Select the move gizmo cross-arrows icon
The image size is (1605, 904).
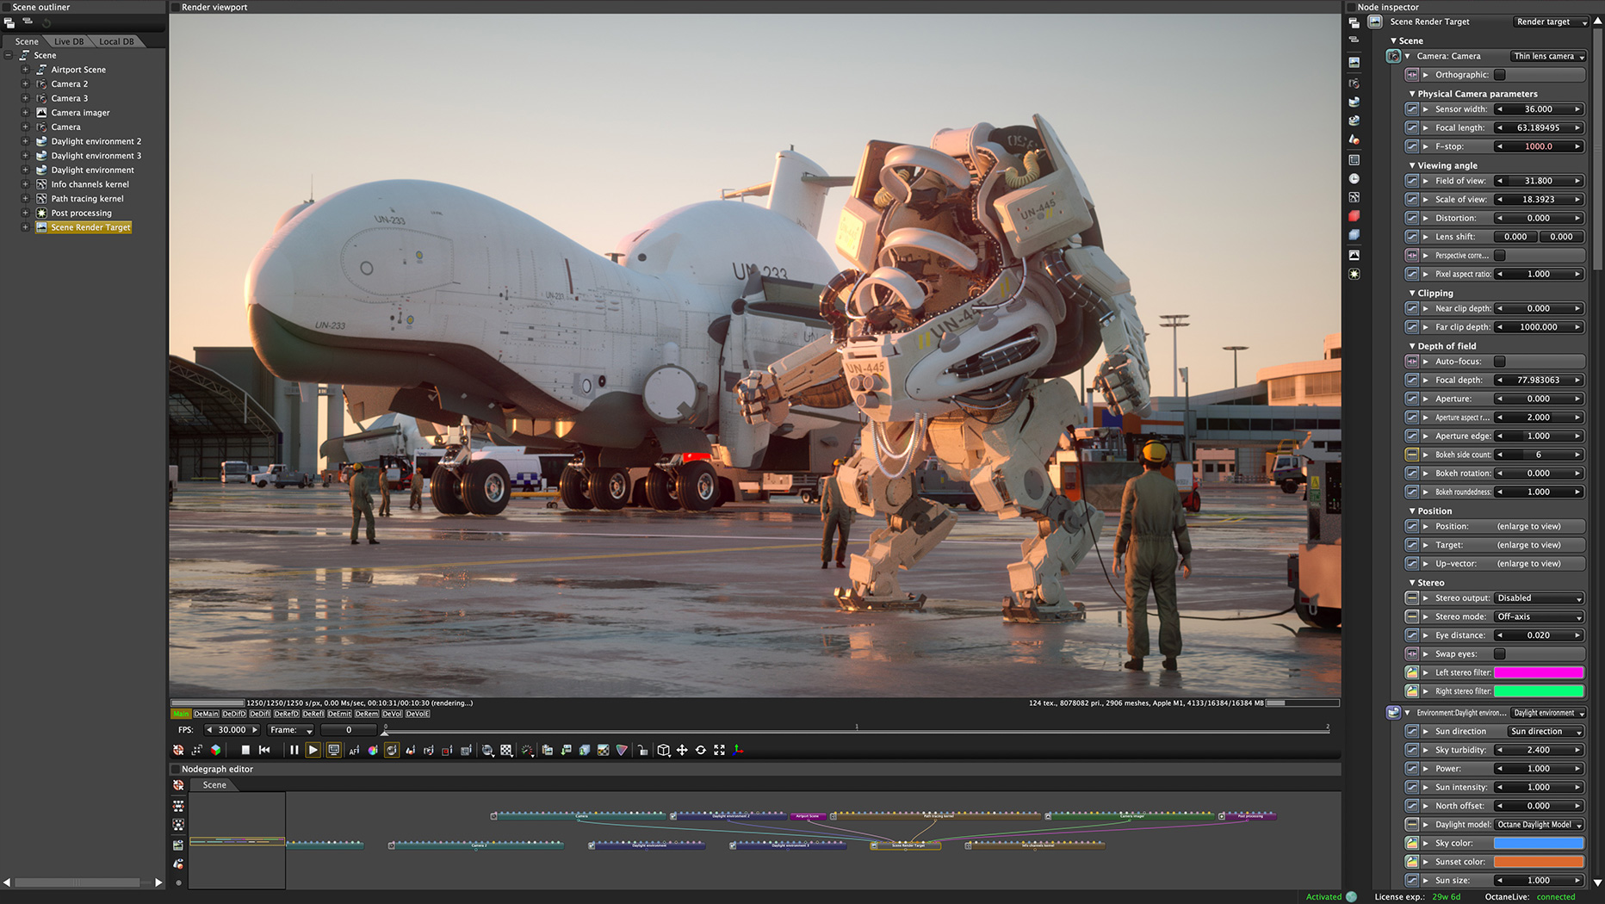682,750
